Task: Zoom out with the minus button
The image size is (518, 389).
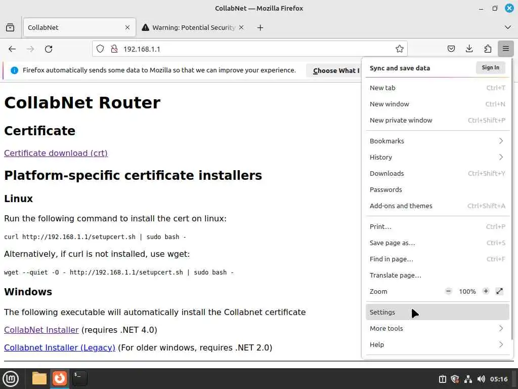Action: (448, 291)
